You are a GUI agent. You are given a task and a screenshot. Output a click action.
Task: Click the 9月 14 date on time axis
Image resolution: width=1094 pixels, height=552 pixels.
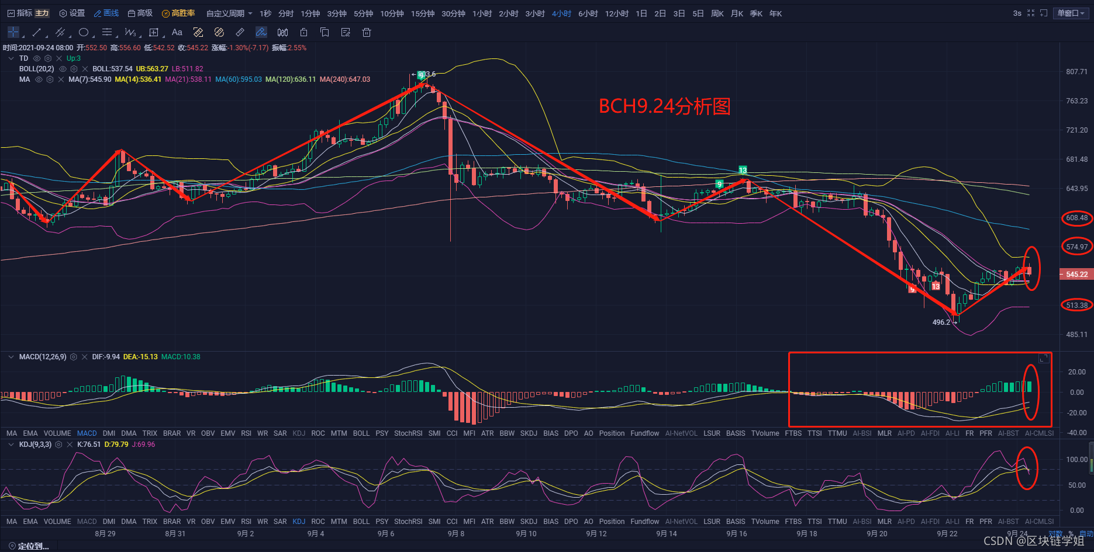(667, 533)
